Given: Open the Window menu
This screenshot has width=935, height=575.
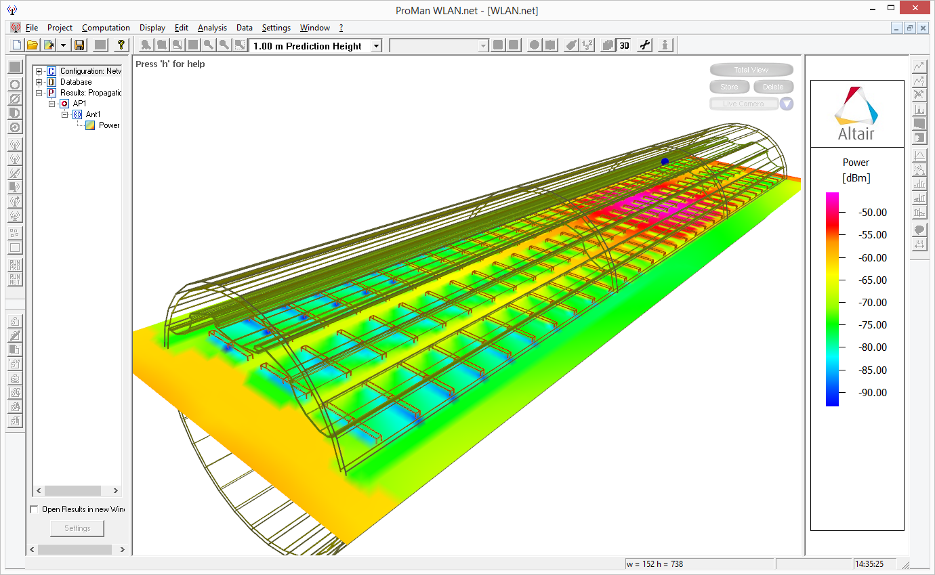Looking at the screenshot, I should click(315, 28).
